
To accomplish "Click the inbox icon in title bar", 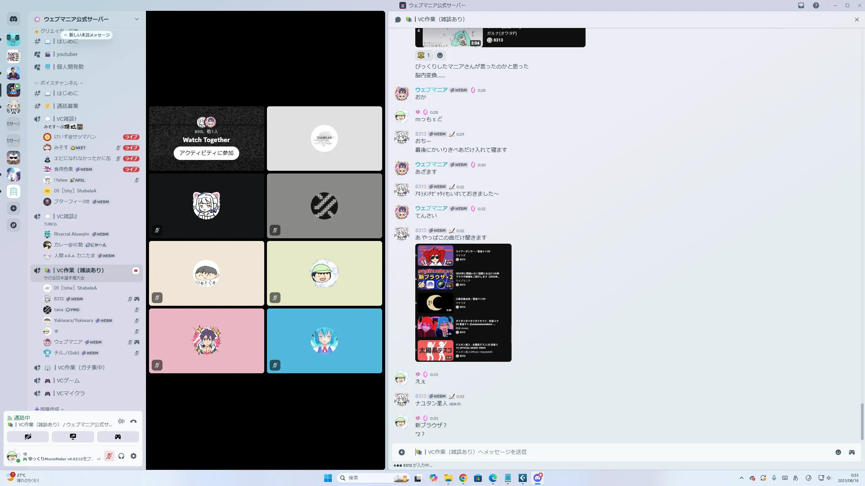I will click(801, 5).
